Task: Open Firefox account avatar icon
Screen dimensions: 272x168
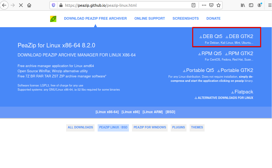Action: [x=260, y=5]
